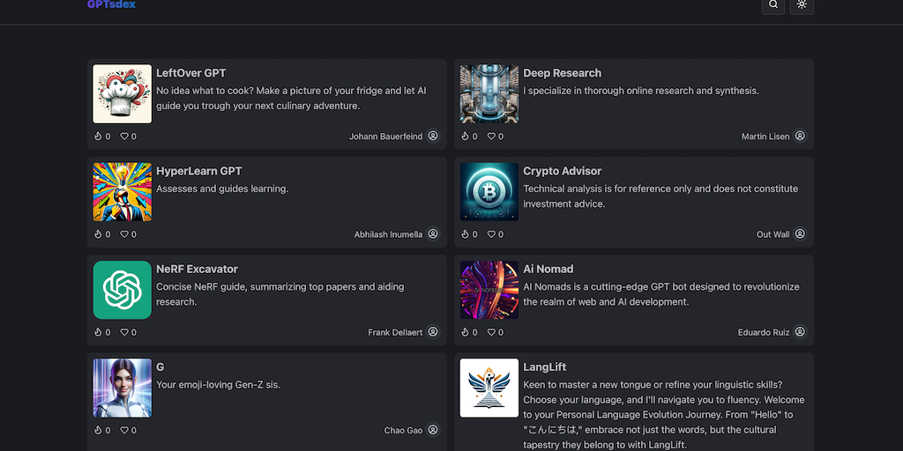Screen dimensions: 903x451
Task: Click the flame icon on HyperLearn GPT
Action: tap(98, 234)
